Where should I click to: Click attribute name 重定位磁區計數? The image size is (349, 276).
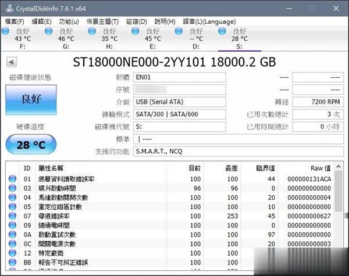pyautogui.click(x=60, y=207)
